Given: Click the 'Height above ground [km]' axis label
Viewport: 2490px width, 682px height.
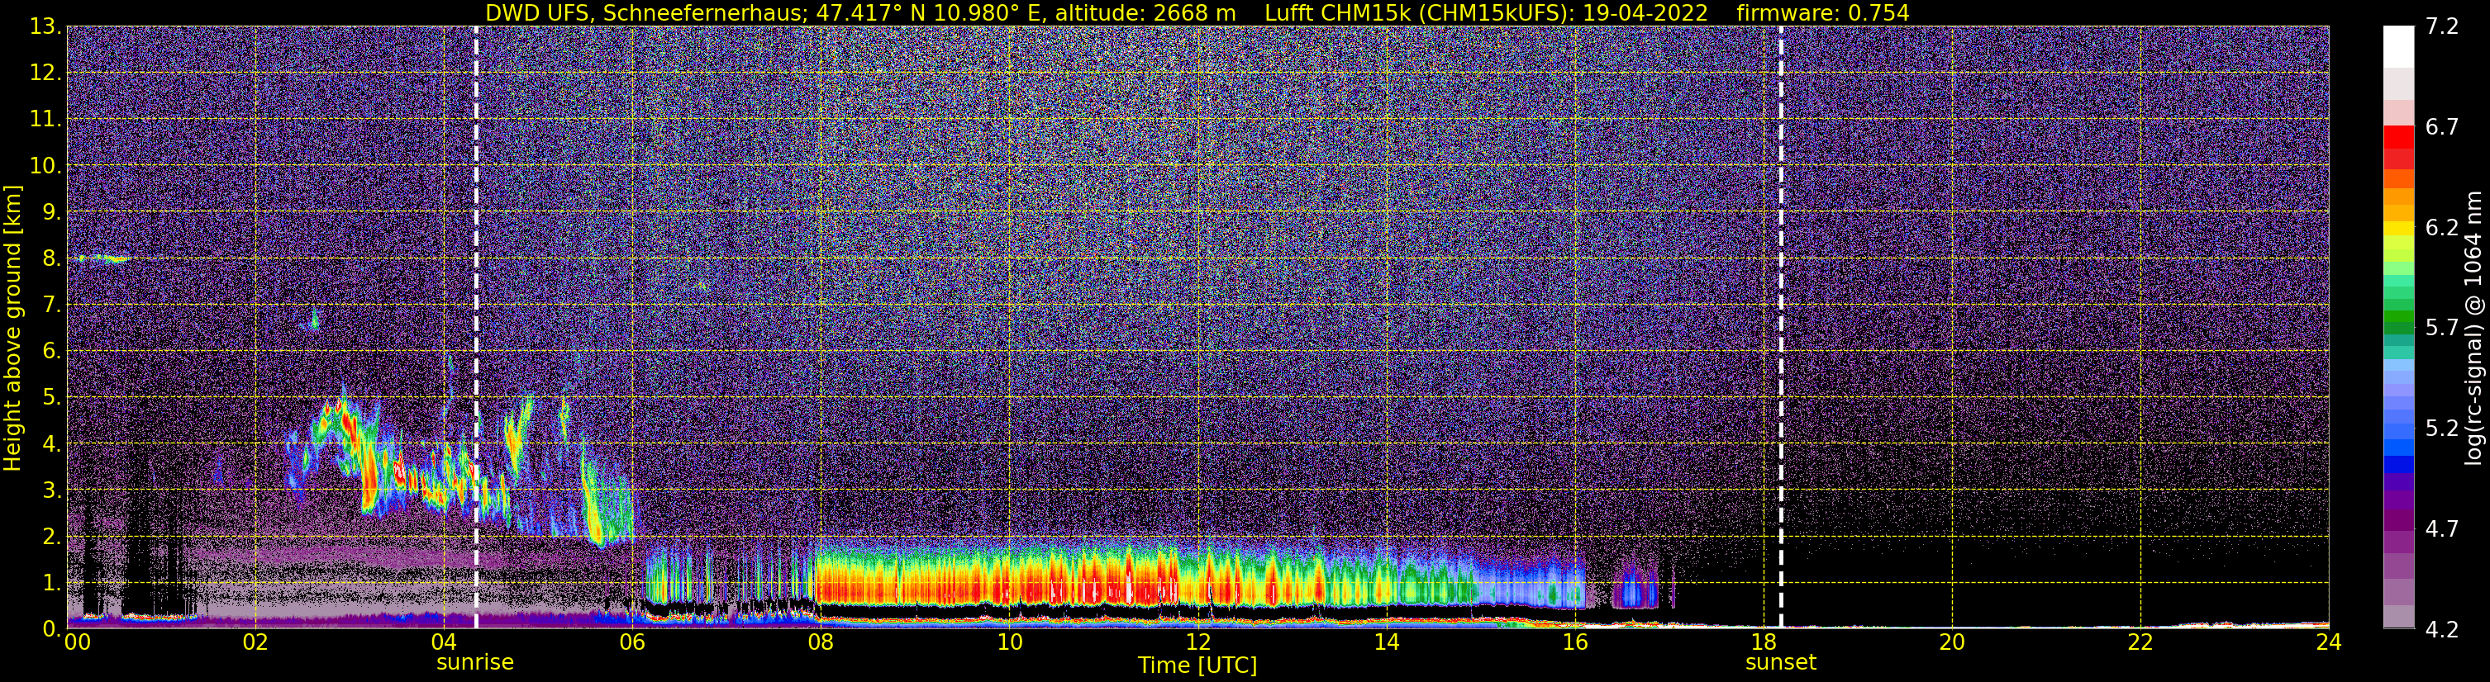Looking at the screenshot, I should coord(12,328).
